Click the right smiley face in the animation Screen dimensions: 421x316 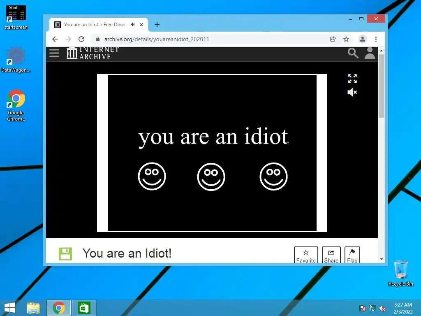(x=273, y=176)
